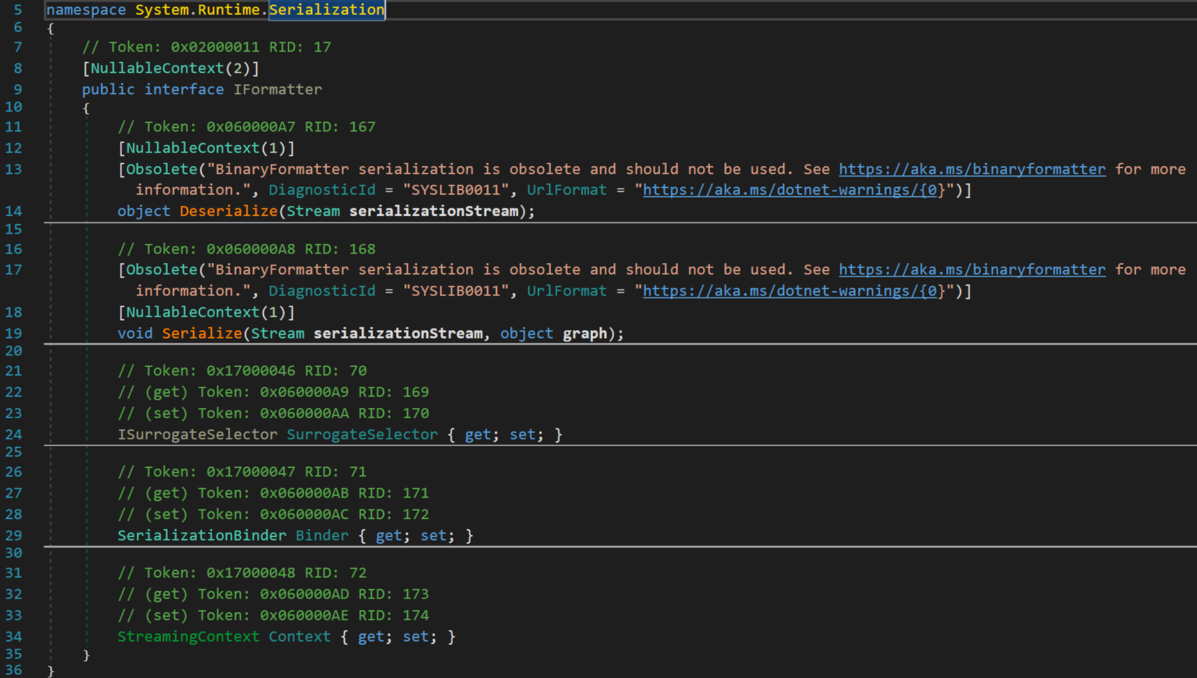
Task: Click line number 14 in the gutter
Action: click(13, 211)
